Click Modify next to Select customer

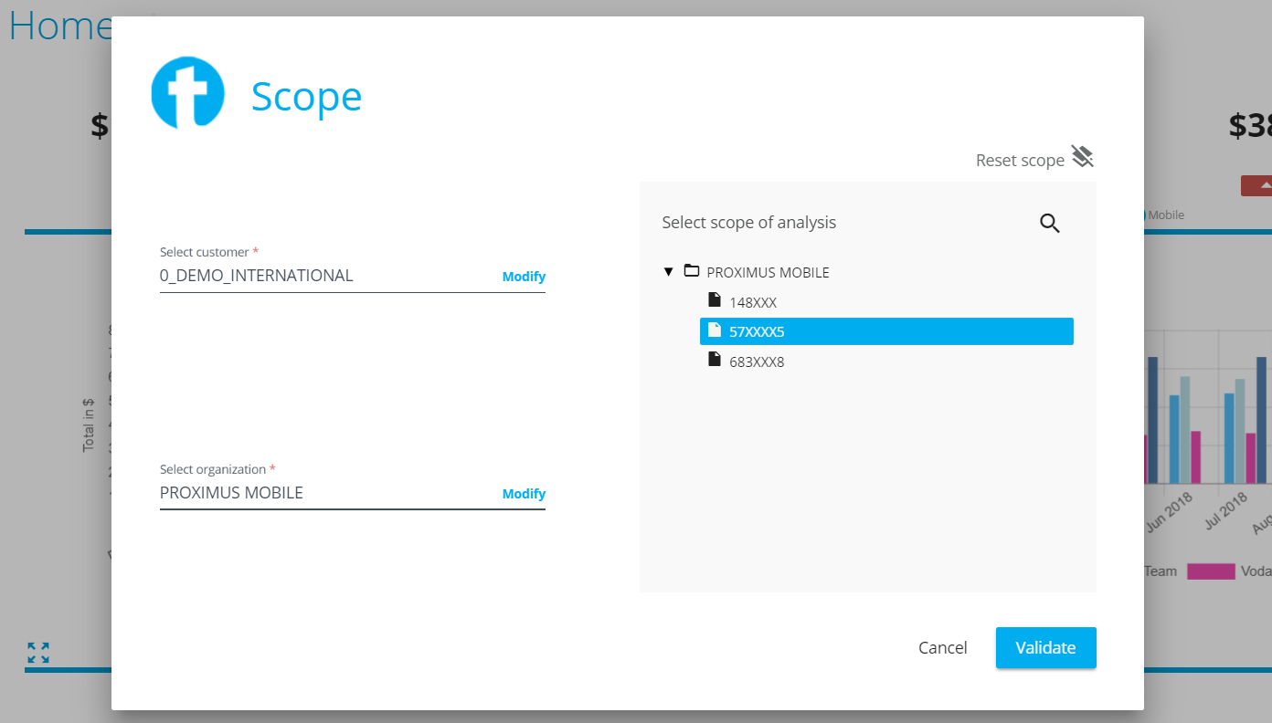tap(524, 277)
